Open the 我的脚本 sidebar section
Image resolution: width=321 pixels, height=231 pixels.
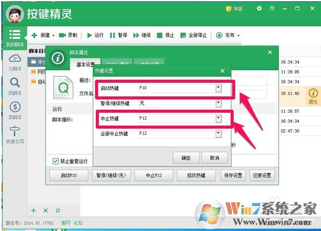click(x=15, y=38)
